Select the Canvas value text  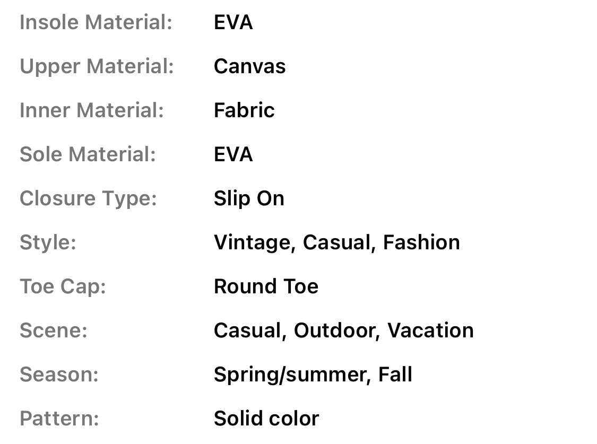(x=249, y=66)
